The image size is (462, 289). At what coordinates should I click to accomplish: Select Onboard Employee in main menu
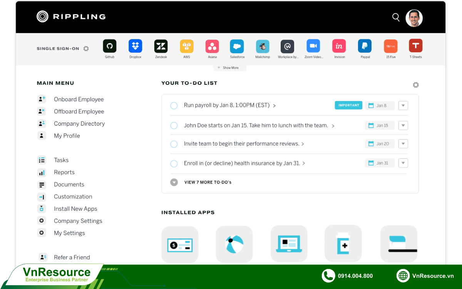click(79, 99)
